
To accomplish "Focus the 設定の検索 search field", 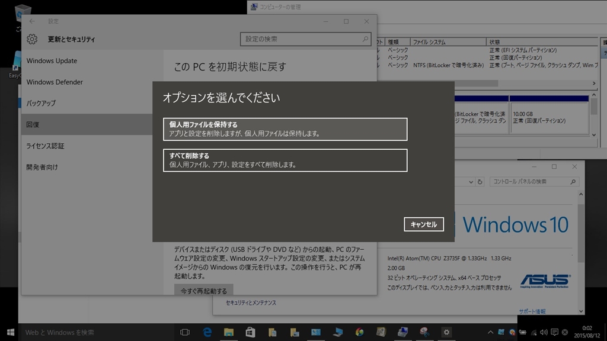I will pyautogui.click(x=305, y=39).
